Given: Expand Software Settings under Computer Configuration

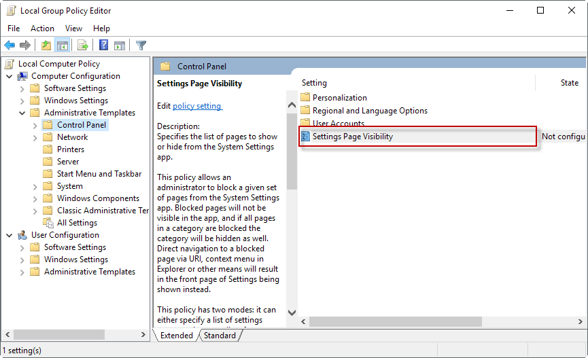Looking at the screenshot, I should click(22, 89).
